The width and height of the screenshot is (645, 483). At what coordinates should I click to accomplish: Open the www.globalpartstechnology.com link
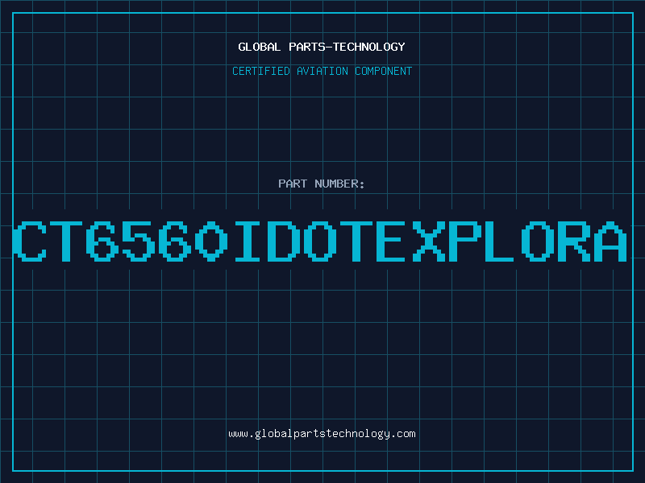point(322,434)
